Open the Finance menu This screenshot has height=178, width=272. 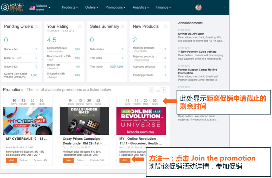[163, 7]
